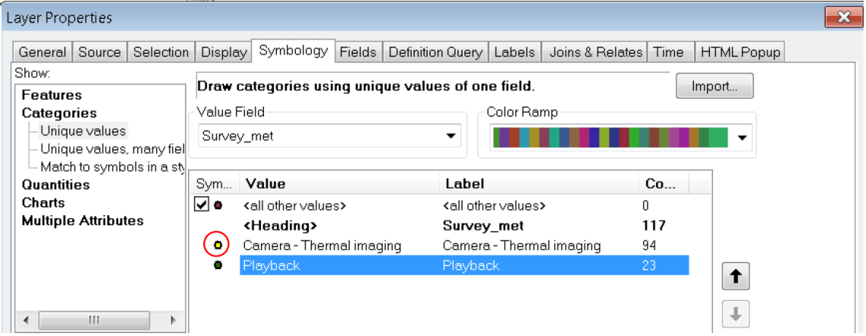
Task: Click the color ramp swatch bar
Action: pyautogui.click(x=610, y=138)
